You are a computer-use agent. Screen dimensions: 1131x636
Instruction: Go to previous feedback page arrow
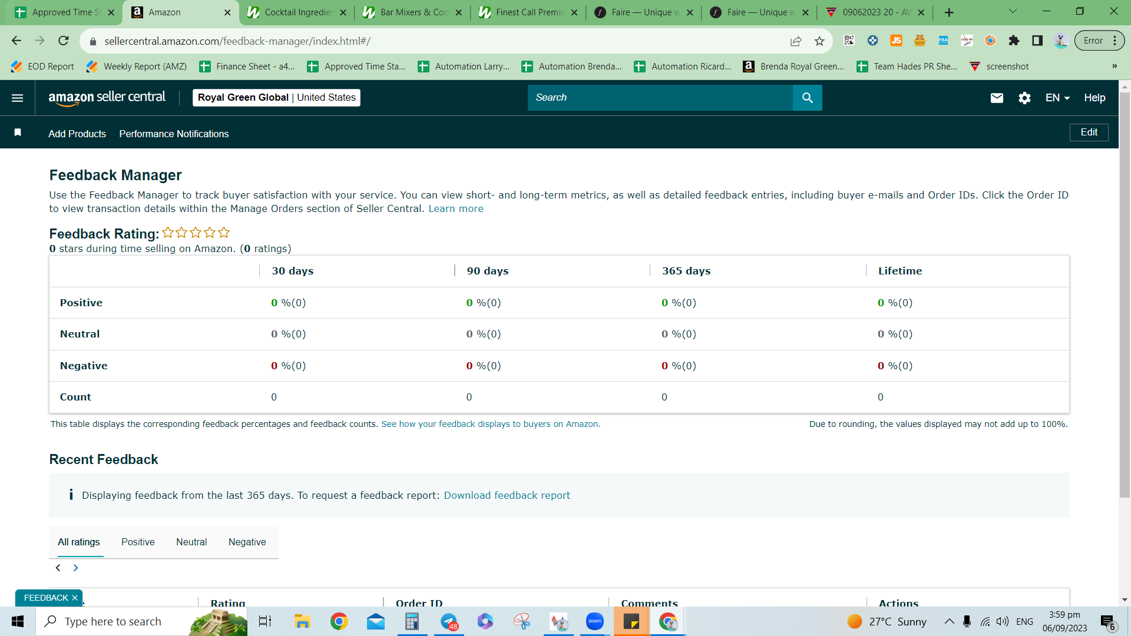[58, 568]
